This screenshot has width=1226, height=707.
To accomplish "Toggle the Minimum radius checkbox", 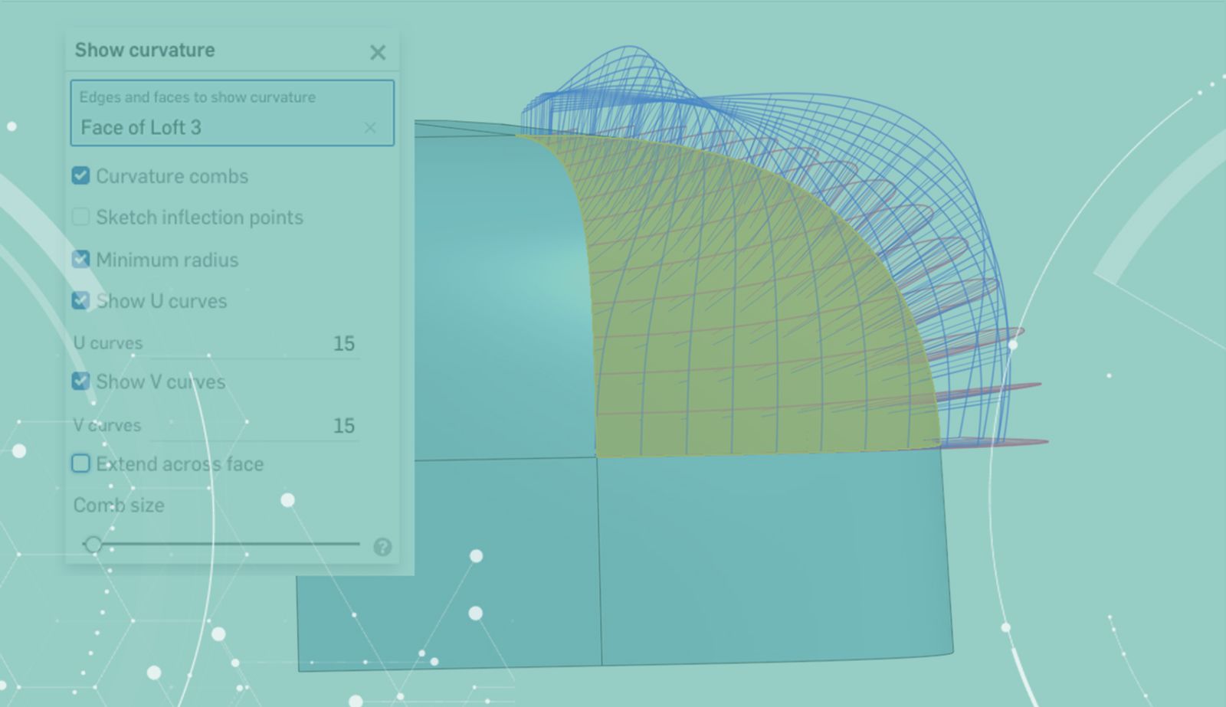I will 80,260.
